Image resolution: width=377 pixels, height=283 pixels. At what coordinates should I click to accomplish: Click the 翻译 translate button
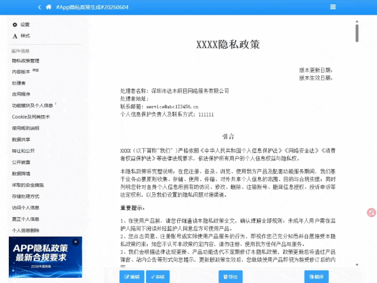pyautogui.click(x=316, y=277)
